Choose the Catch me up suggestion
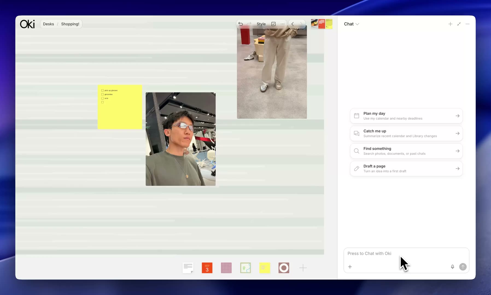491x295 pixels. pos(406,133)
